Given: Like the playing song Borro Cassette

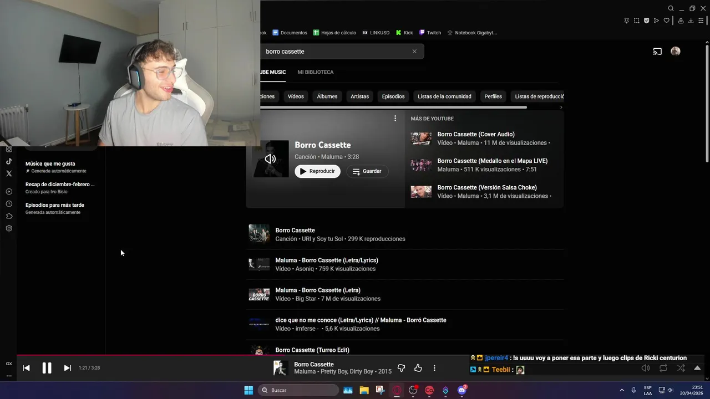Looking at the screenshot, I should click(418, 368).
